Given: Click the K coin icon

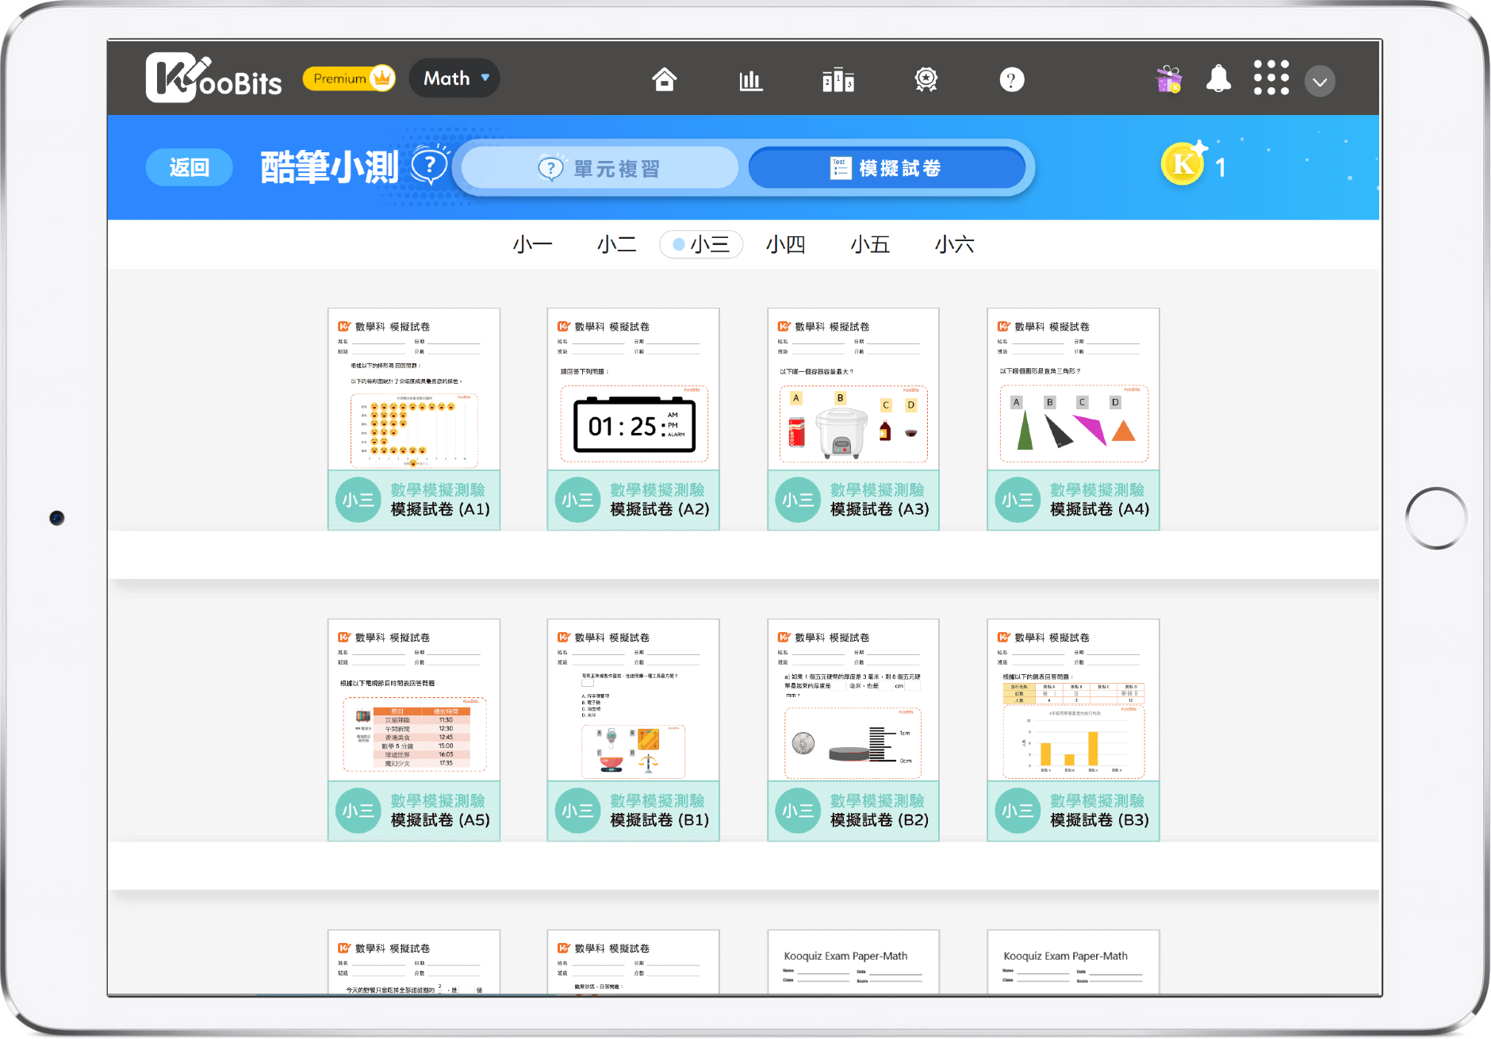Looking at the screenshot, I should 1183,163.
